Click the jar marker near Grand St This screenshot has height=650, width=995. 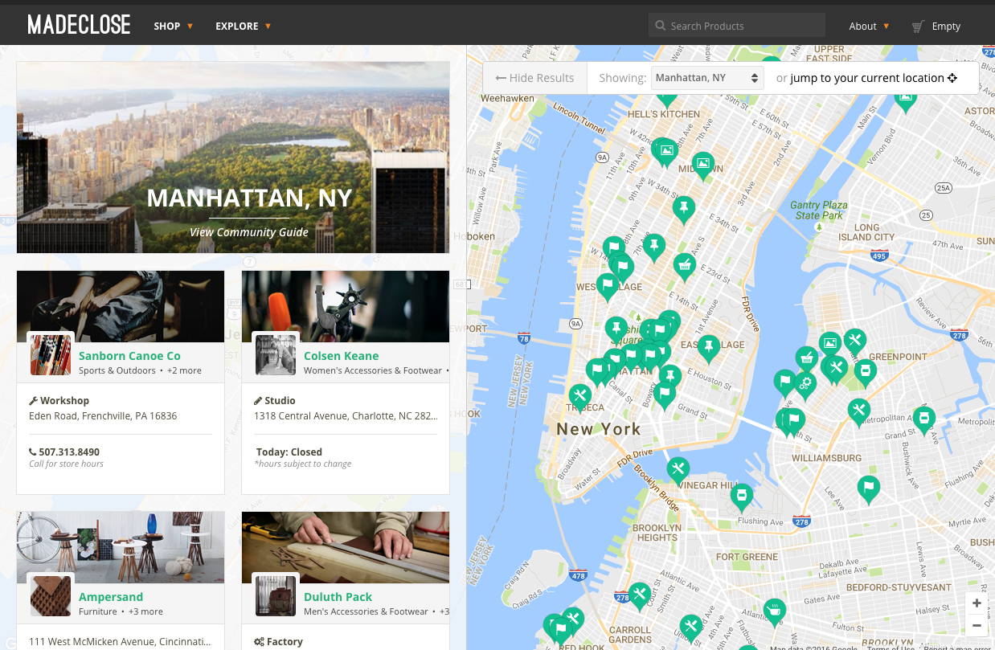click(x=924, y=419)
